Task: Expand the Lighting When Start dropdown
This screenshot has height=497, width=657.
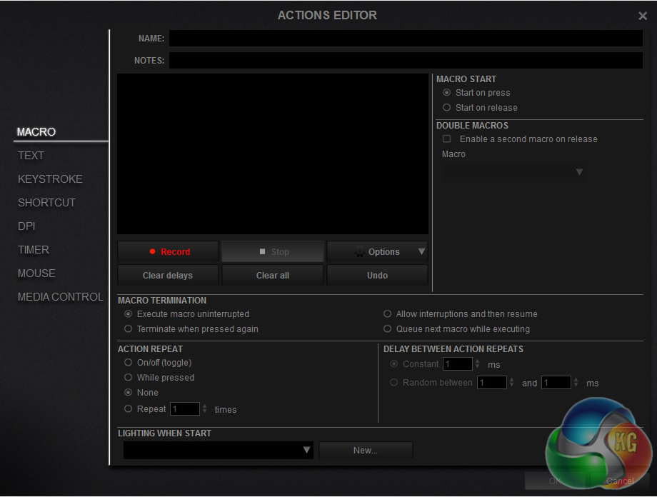Action: [218, 450]
